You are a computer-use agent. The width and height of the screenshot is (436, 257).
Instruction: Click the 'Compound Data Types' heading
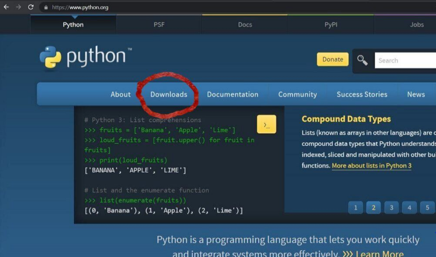(x=346, y=119)
